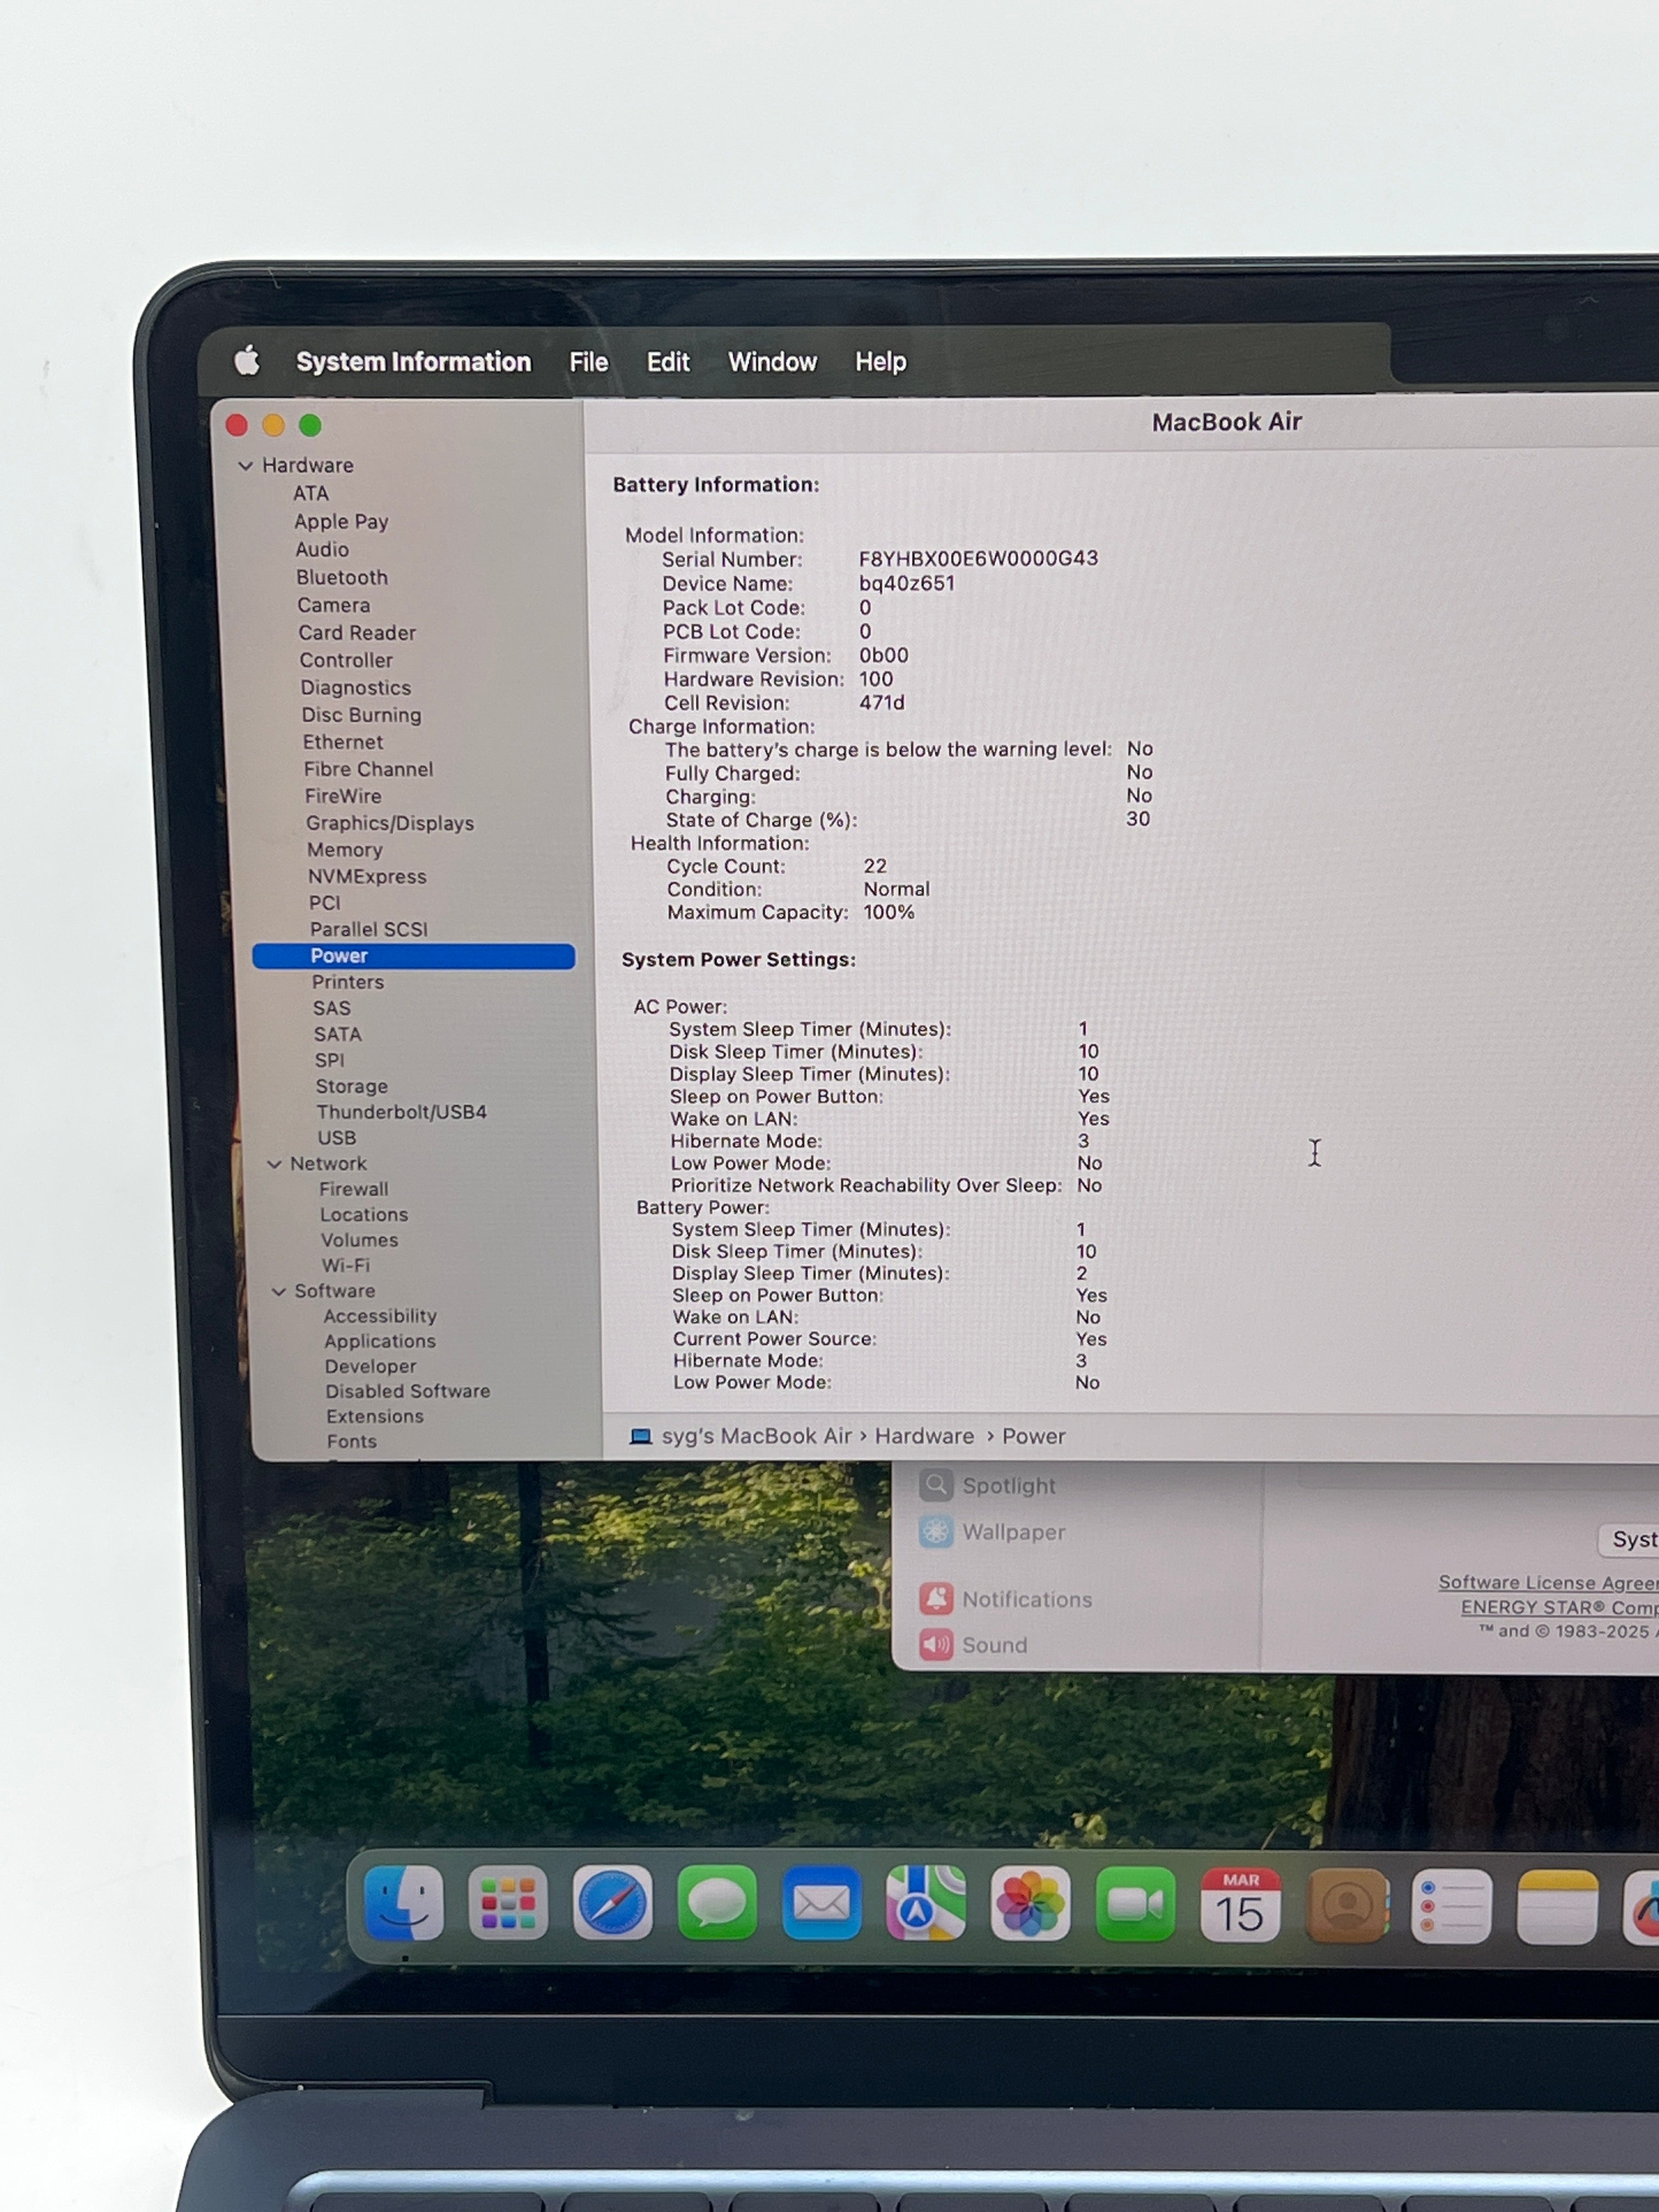Viewport: 1659px width, 2212px height.
Task: Select Disc Burning in the sidebar
Action: click(361, 714)
